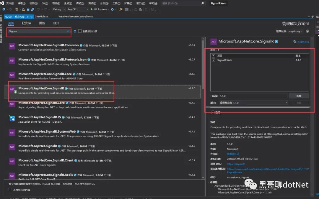This screenshot has width=319, height=199.
Task: Check the do not show again checkbox
Action: 10,190
